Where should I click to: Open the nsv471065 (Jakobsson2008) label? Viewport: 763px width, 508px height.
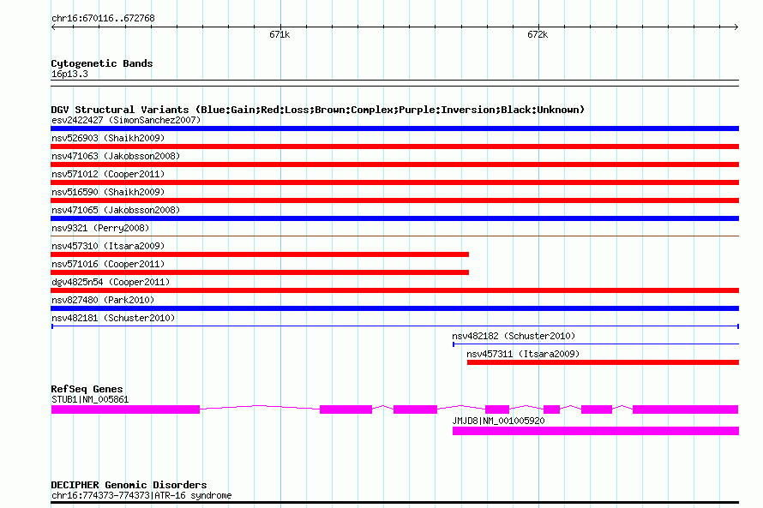coord(116,210)
